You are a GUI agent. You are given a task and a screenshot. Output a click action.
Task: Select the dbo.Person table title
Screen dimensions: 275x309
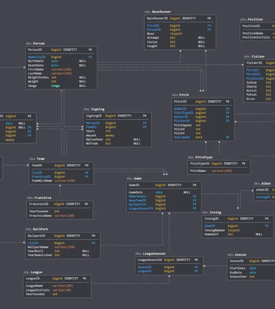point(35,43)
